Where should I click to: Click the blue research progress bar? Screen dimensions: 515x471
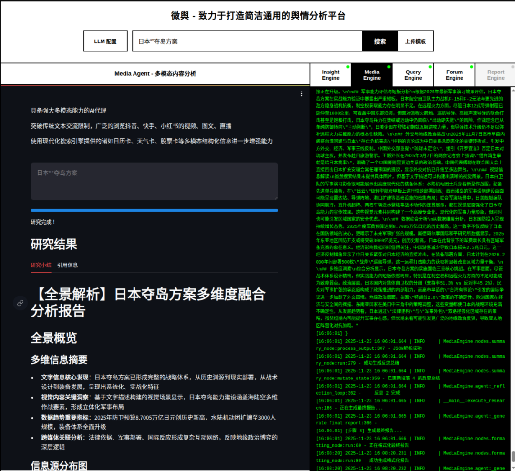pos(154,211)
